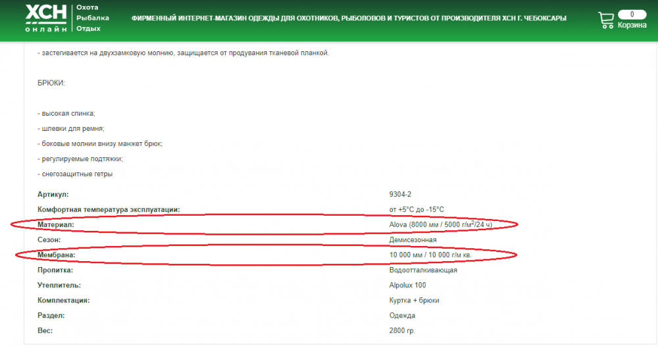Click the снегозащитные гетры list item
658x346 pixels.
(75, 174)
